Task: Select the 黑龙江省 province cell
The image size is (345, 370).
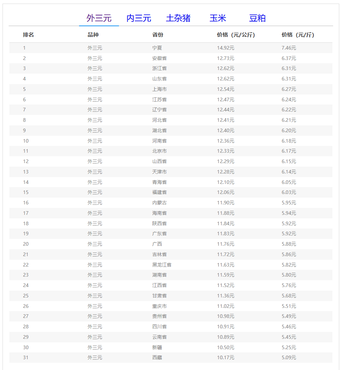Action: point(162,265)
